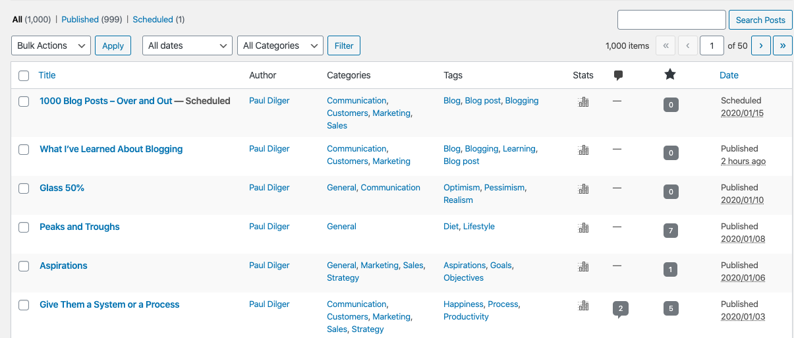Open stats chart icon for Glass 50% post
The height and width of the screenshot is (338, 794).
pos(583,189)
